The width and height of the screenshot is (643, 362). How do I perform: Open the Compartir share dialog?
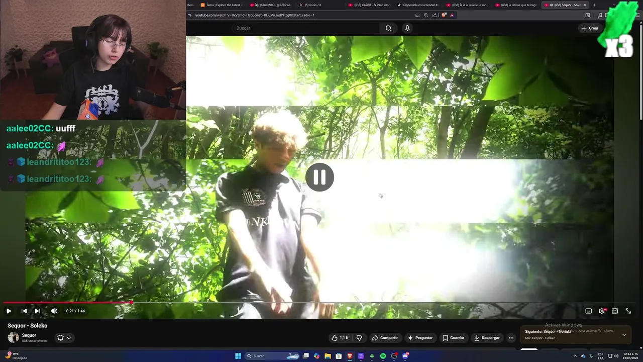pyautogui.click(x=385, y=338)
